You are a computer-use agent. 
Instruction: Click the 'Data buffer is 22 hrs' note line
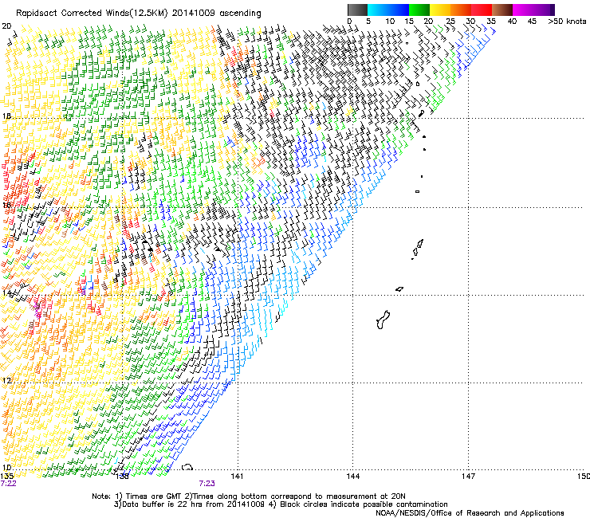click(x=281, y=504)
